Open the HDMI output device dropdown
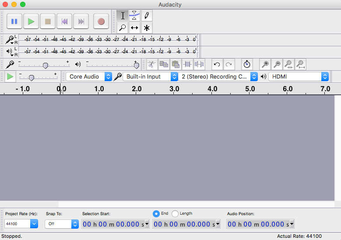 coord(299,76)
